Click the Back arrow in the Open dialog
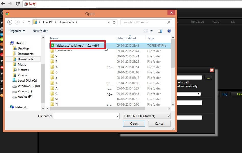 point(10,22)
